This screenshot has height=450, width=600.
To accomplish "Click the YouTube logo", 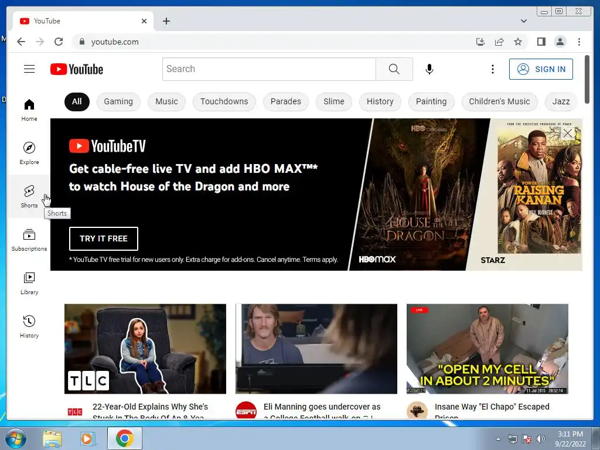I will pyautogui.click(x=77, y=69).
